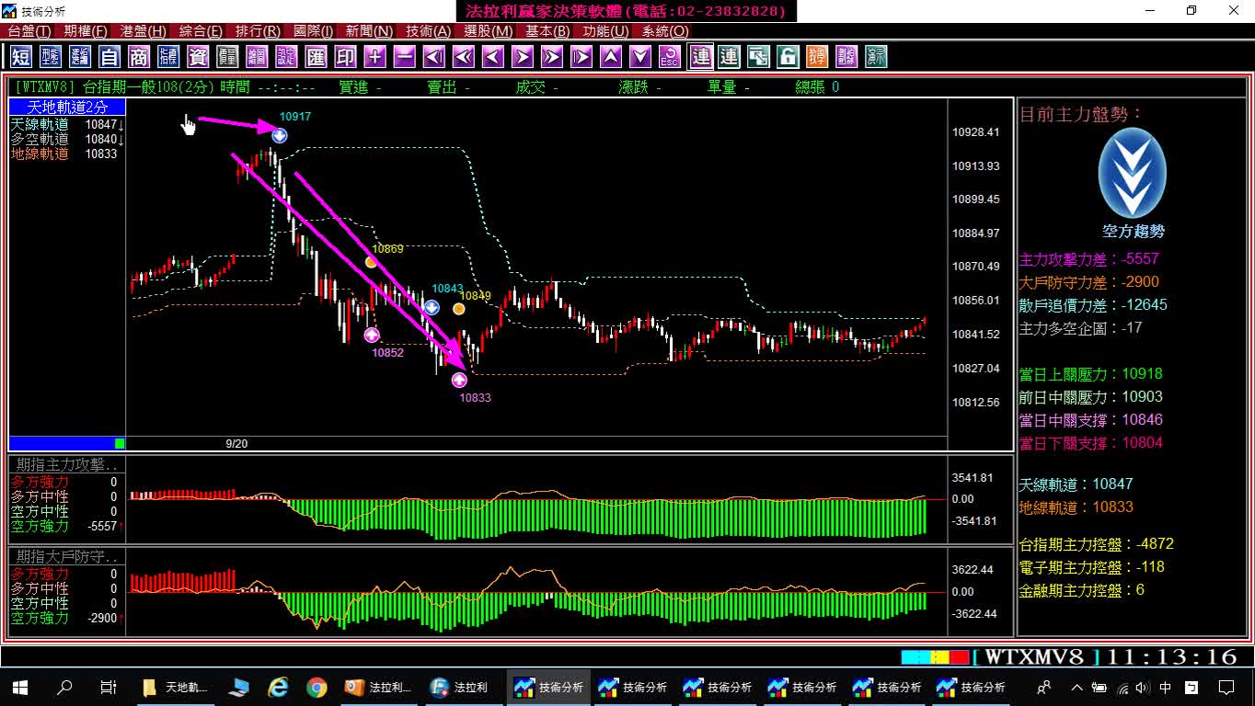The image size is (1255, 706).
Task: Click the 短 toolbar icon
Action: coord(20,57)
